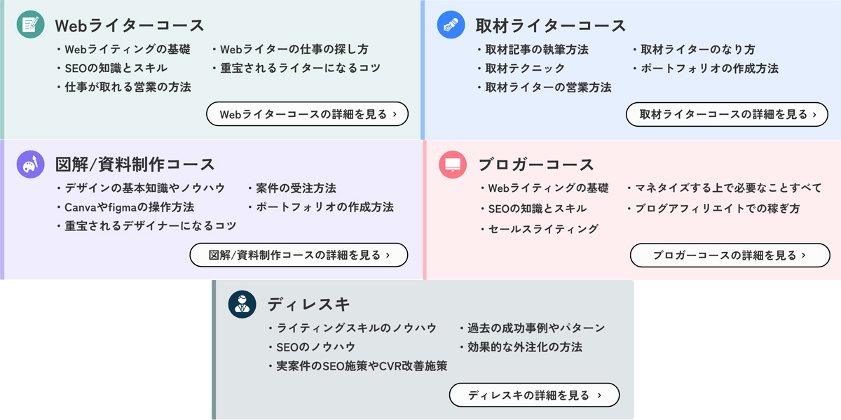
Task: Click the SEOの知識とスキル item under Webライターコース
Action: click(x=111, y=68)
